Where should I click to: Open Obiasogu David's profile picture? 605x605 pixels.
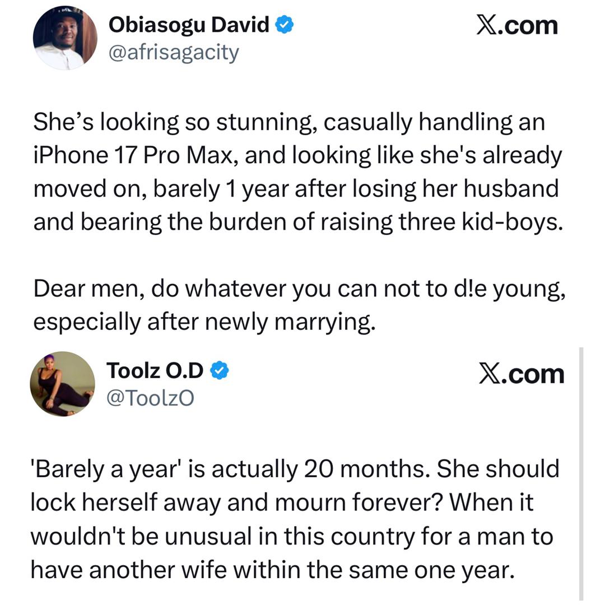tap(65, 38)
